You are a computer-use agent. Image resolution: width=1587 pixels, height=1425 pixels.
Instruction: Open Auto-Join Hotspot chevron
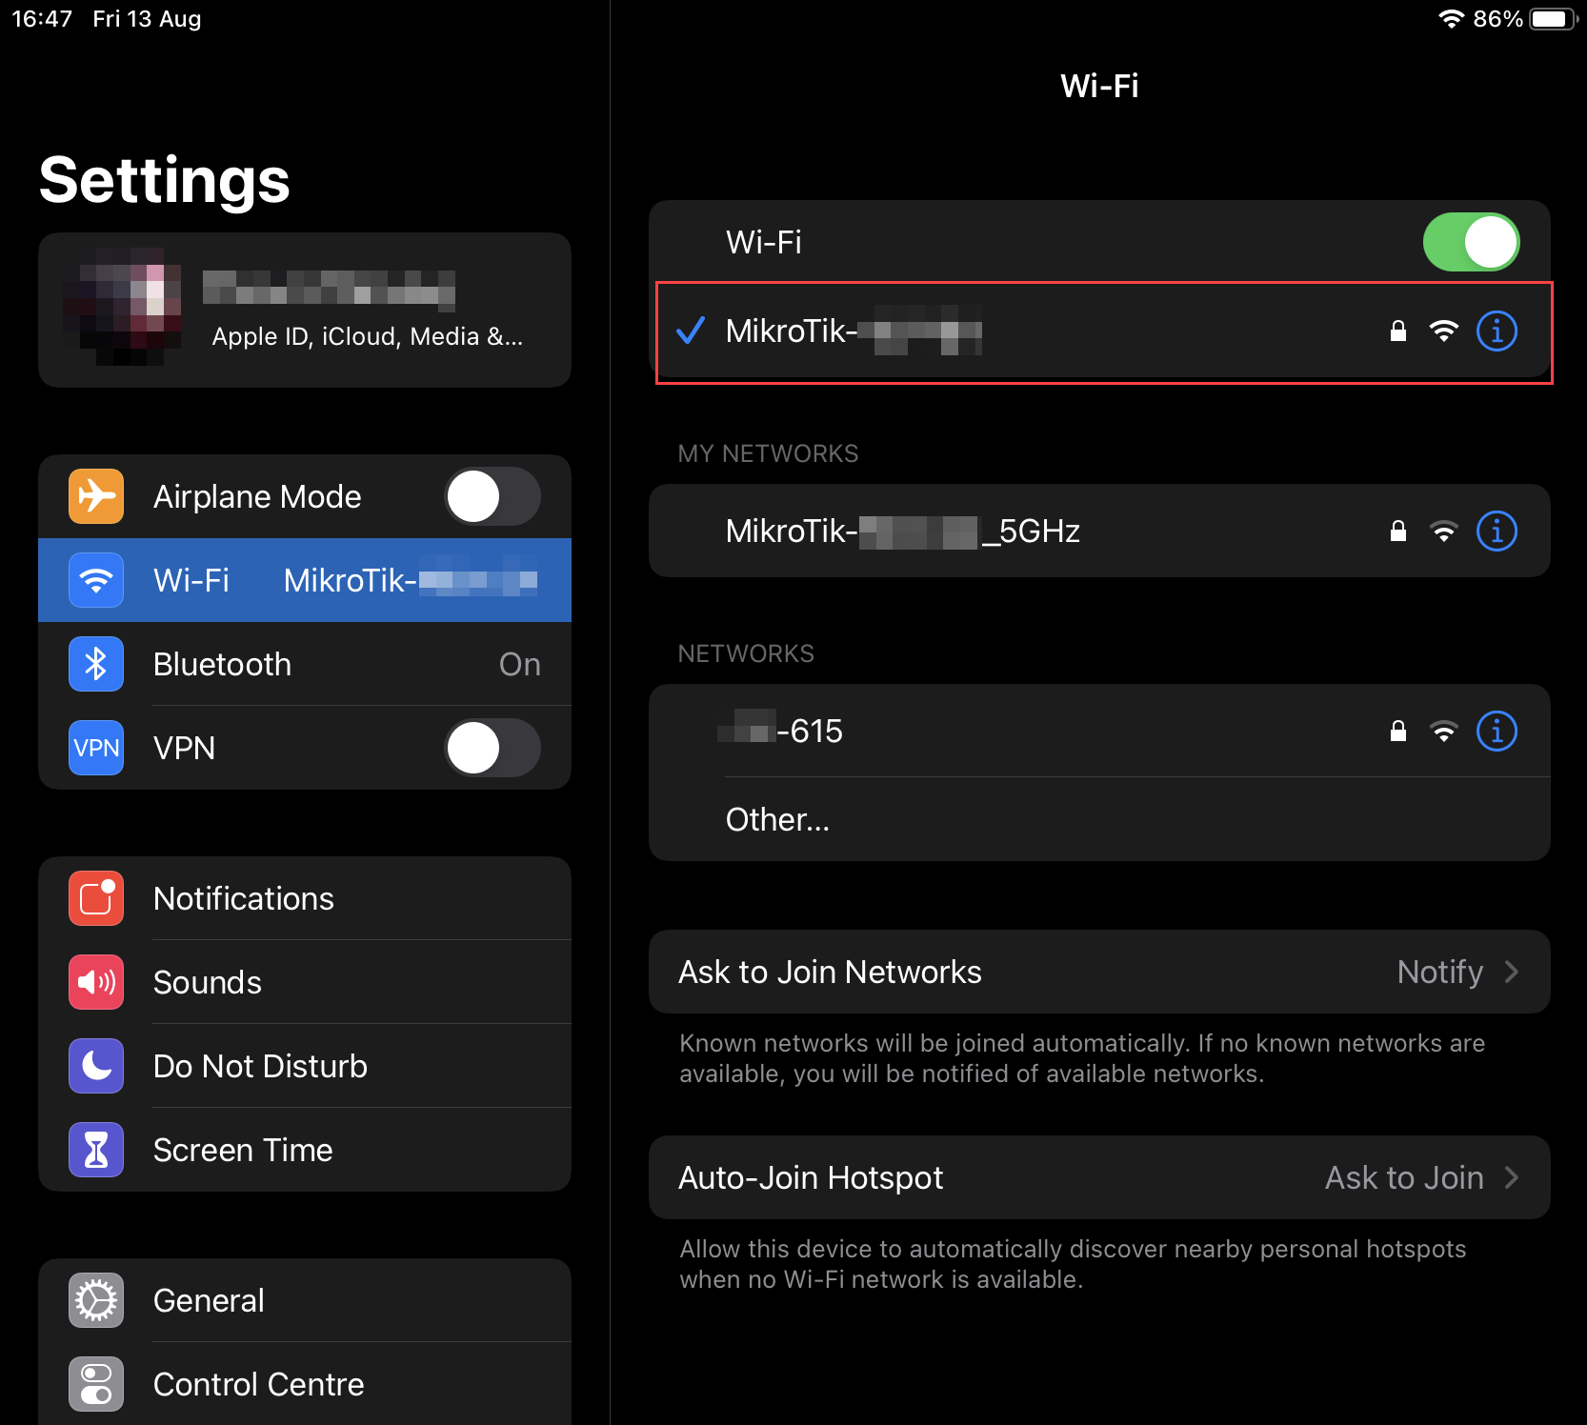pos(1511,1177)
